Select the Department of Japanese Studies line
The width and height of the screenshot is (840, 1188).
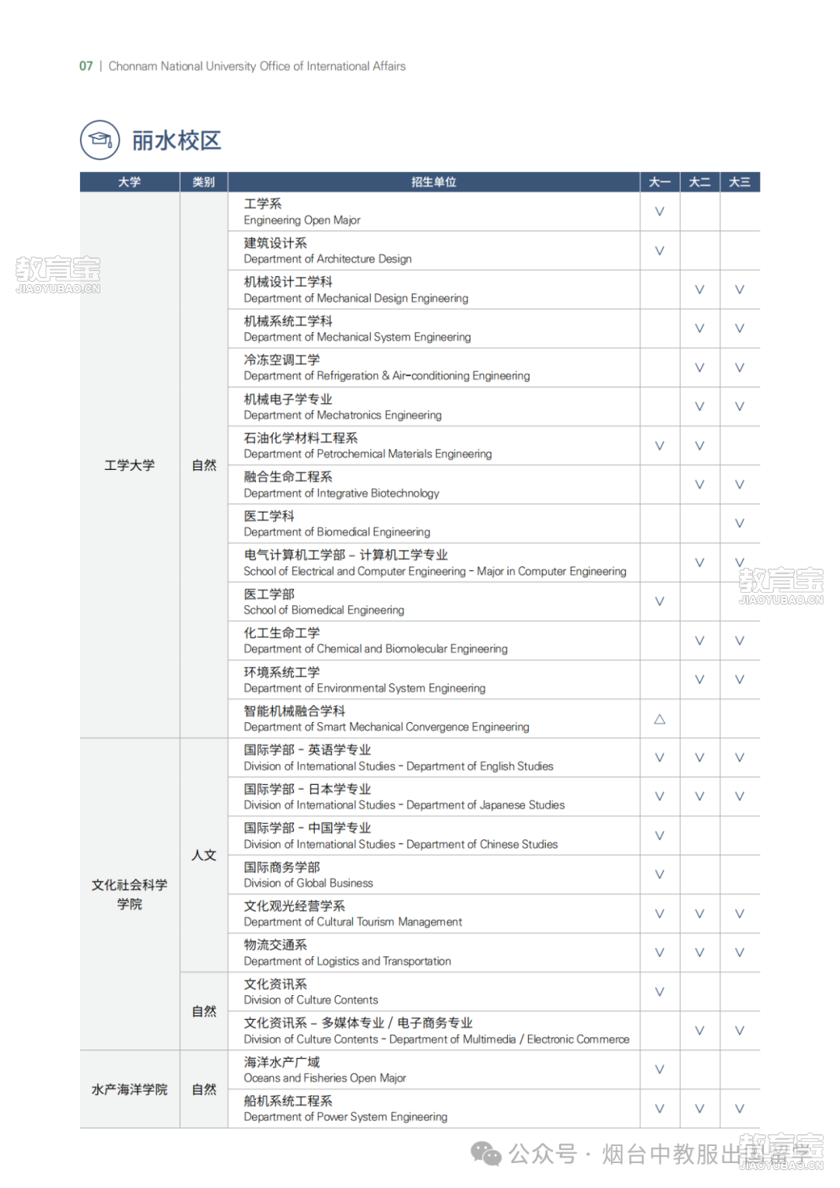[404, 805]
